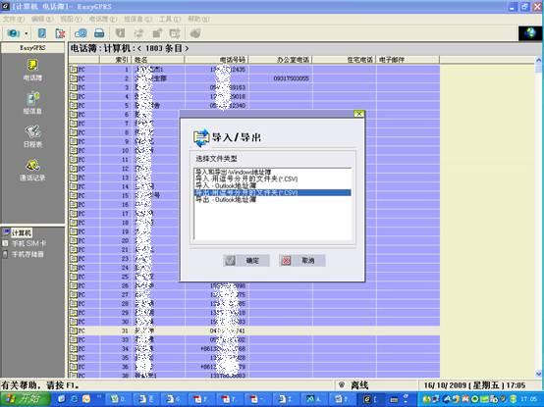Sort by 索引 column header
This screenshot has width=544, height=407.
(x=116, y=60)
